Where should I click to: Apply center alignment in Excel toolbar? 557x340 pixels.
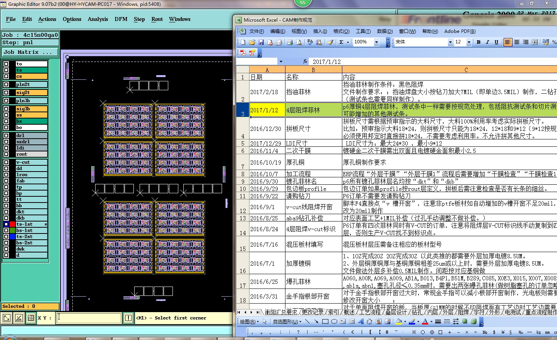(517, 42)
